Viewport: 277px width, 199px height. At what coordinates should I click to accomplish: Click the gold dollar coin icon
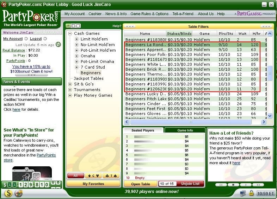pyautogui.click(x=8, y=193)
